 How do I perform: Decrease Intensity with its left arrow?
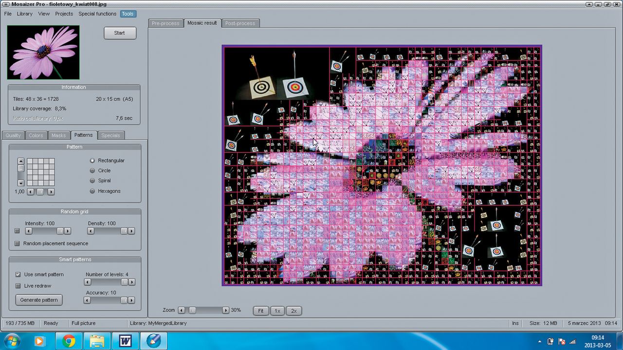(x=29, y=231)
